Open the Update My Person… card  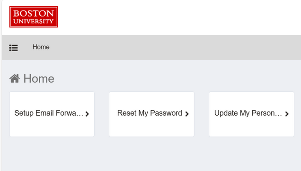[251, 114]
